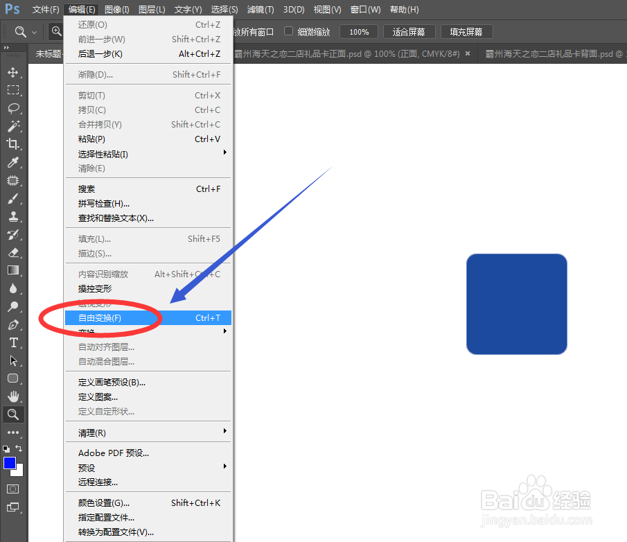Open the foreground blue color swatch
This screenshot has height=542, width=627.
10,463
